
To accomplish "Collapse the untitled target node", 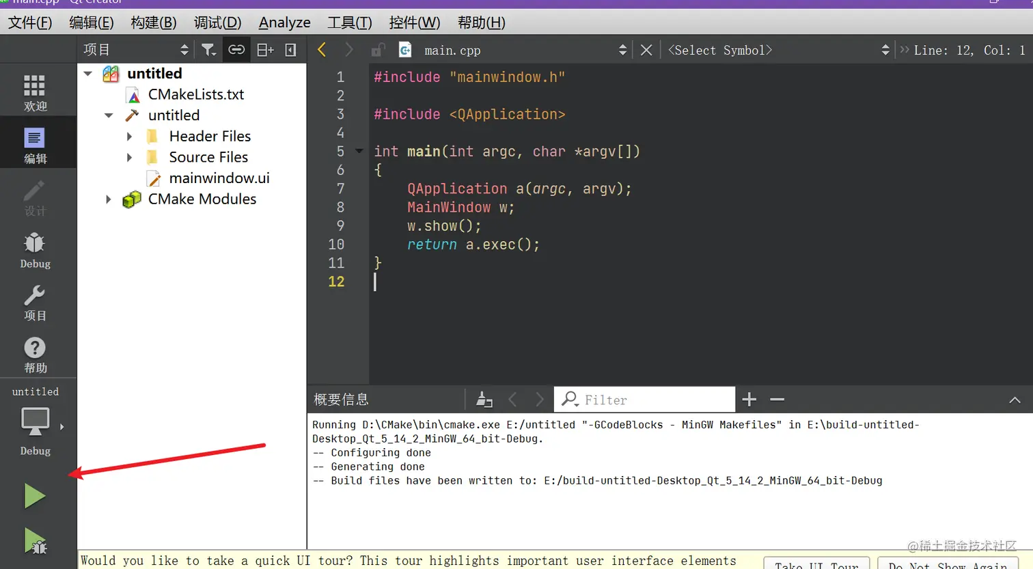I will [x=109, y=115].
